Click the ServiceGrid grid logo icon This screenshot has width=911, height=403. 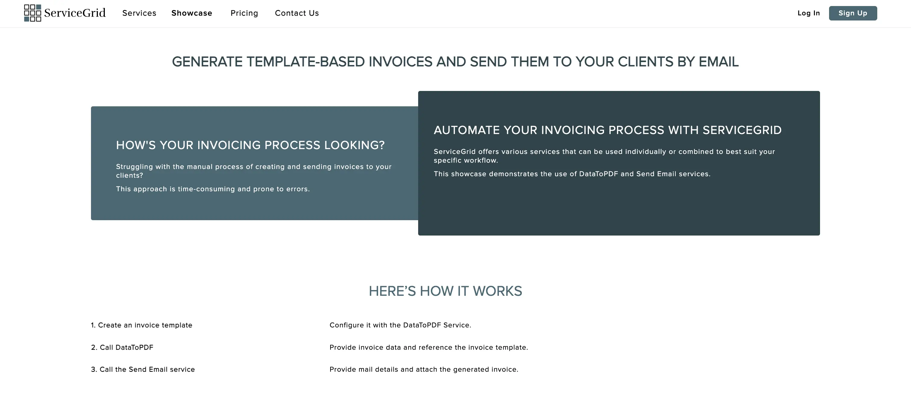click(32, 13)
